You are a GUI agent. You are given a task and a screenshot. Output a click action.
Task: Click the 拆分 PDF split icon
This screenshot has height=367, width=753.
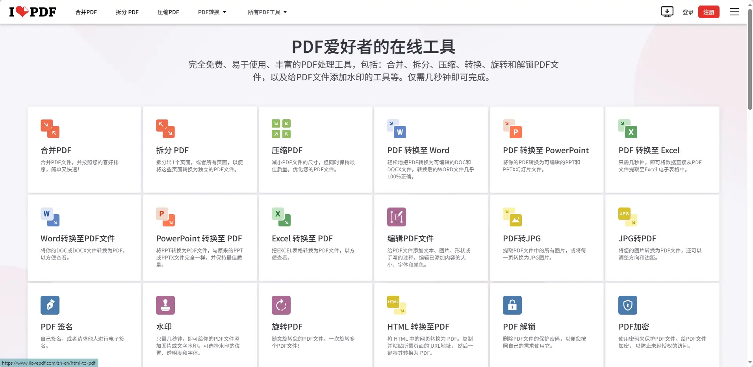pos(165,129)
